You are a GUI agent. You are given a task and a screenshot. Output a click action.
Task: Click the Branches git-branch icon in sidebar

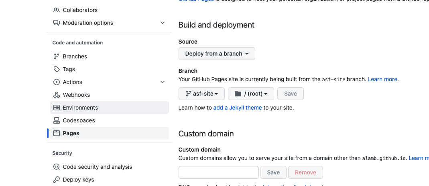(x=57, y=56)
